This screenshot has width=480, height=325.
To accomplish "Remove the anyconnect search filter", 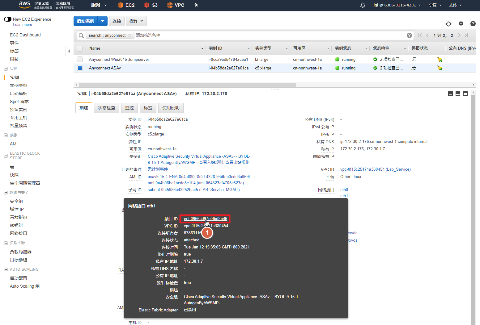I will tap(130, 35).
